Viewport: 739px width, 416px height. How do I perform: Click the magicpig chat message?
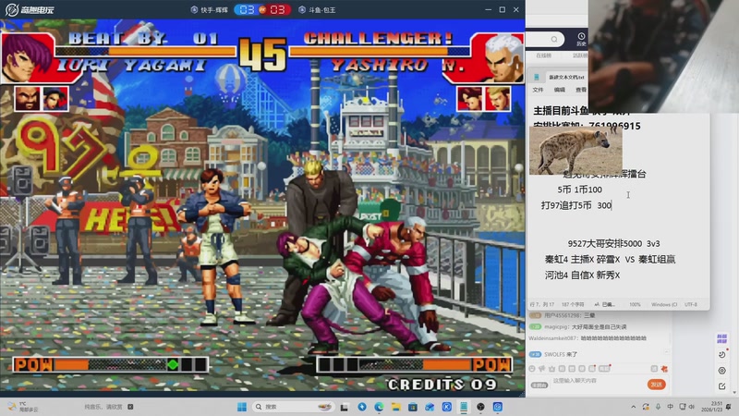pyautogui.click(x=578, y=327)
